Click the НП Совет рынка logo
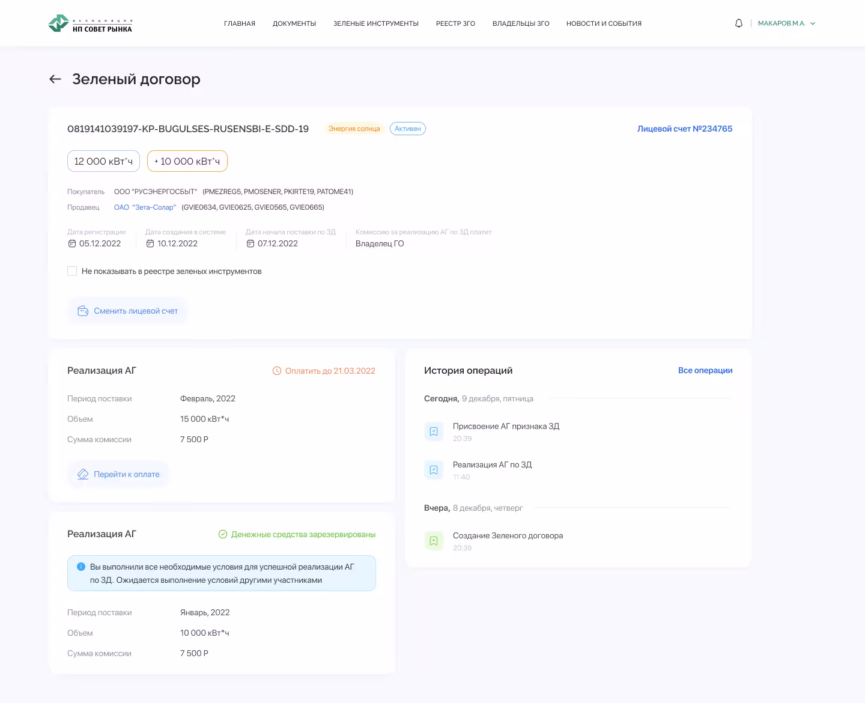 [x=90, y=23]
